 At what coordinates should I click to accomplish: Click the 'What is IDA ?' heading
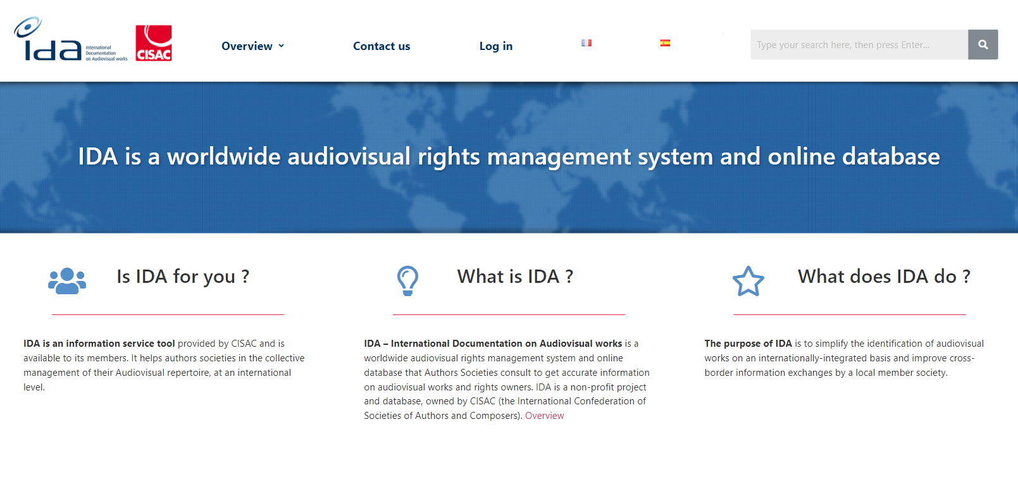pyautogui.click(x=516, y=277)
